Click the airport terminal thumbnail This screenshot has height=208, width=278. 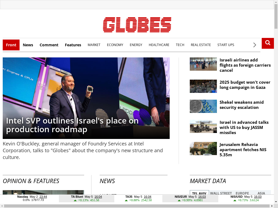(203, 64)
